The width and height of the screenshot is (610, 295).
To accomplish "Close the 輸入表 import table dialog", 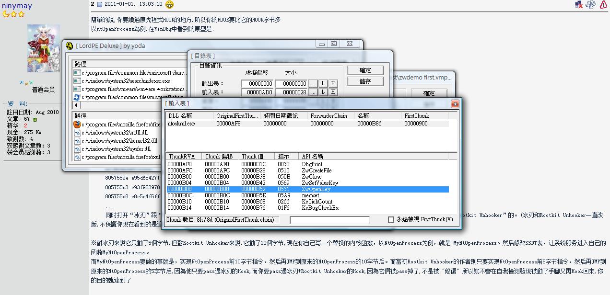I will pyautogui.click(x=455, y=104).
